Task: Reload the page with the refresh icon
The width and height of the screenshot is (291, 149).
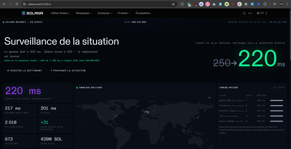Action: tap(17, 4)
